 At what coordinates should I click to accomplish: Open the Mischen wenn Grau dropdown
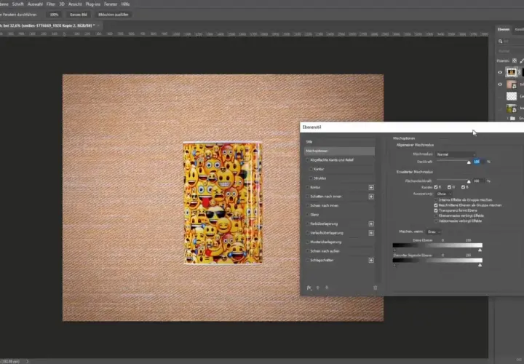tap(434, 232)
